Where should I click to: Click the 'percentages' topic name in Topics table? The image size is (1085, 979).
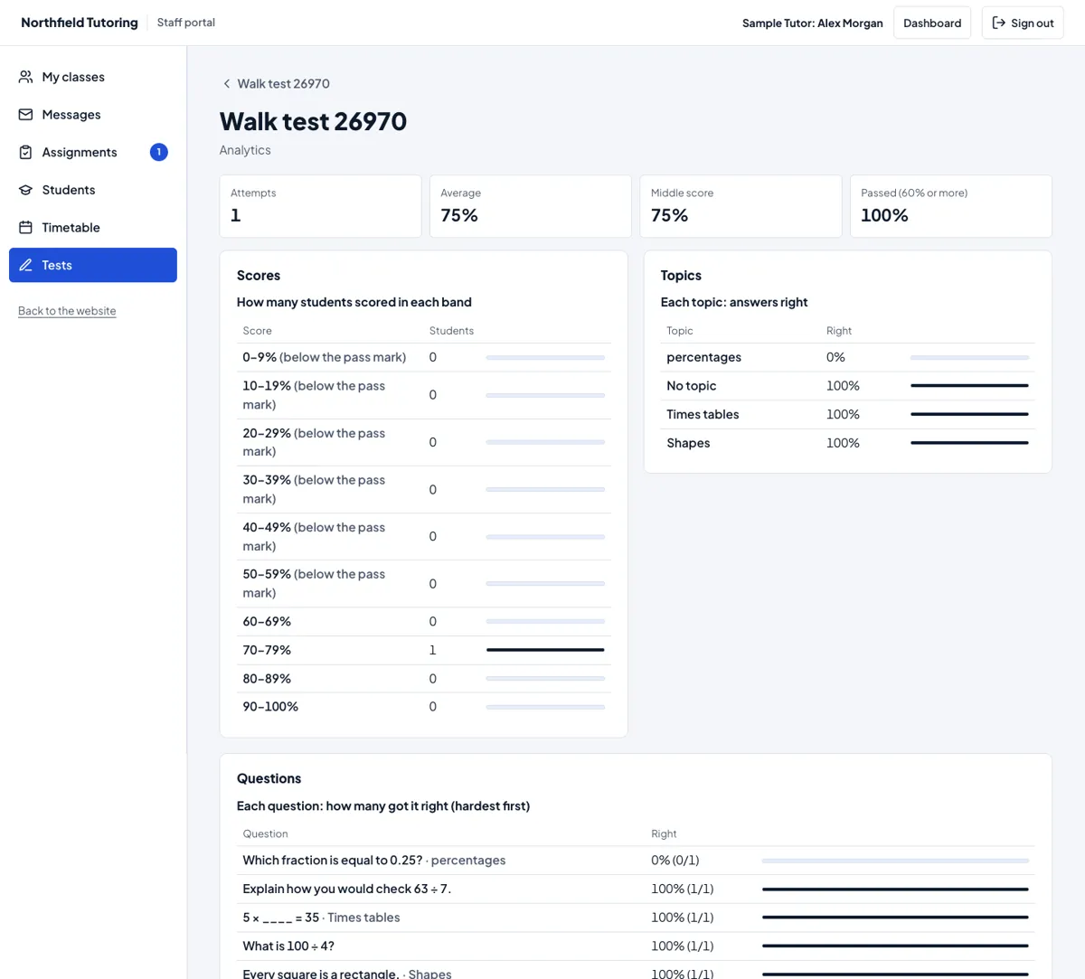(x=703, y=357)
